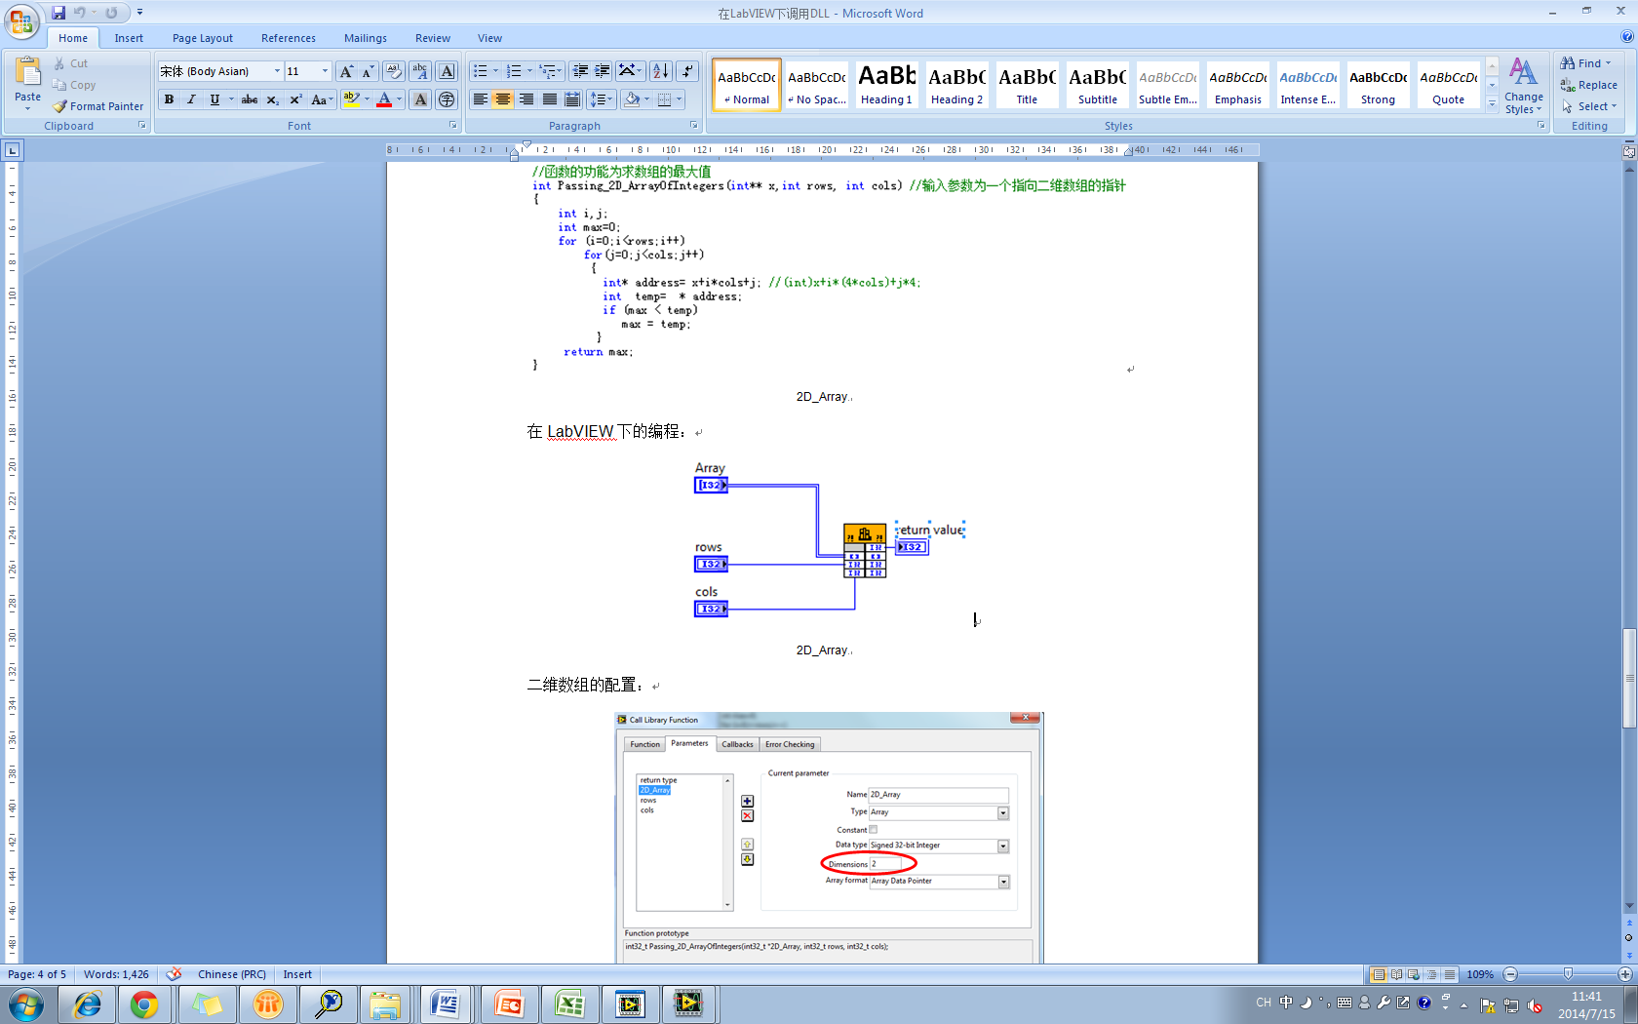The image size is (1638, 1024).
Task: Open the borders dropdown arrow
Action: tap(679, 99)
